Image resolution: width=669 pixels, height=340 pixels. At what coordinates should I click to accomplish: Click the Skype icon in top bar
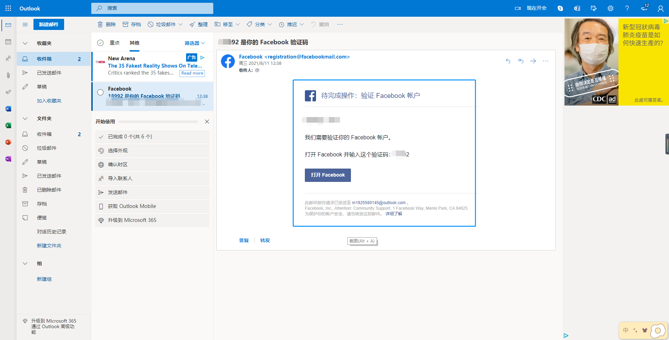coord(560,8)
